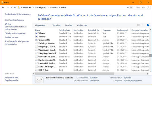Open the Help question mark icon
Image resolution: width=152 pixels, height=119 pixels.
(148, 25)
